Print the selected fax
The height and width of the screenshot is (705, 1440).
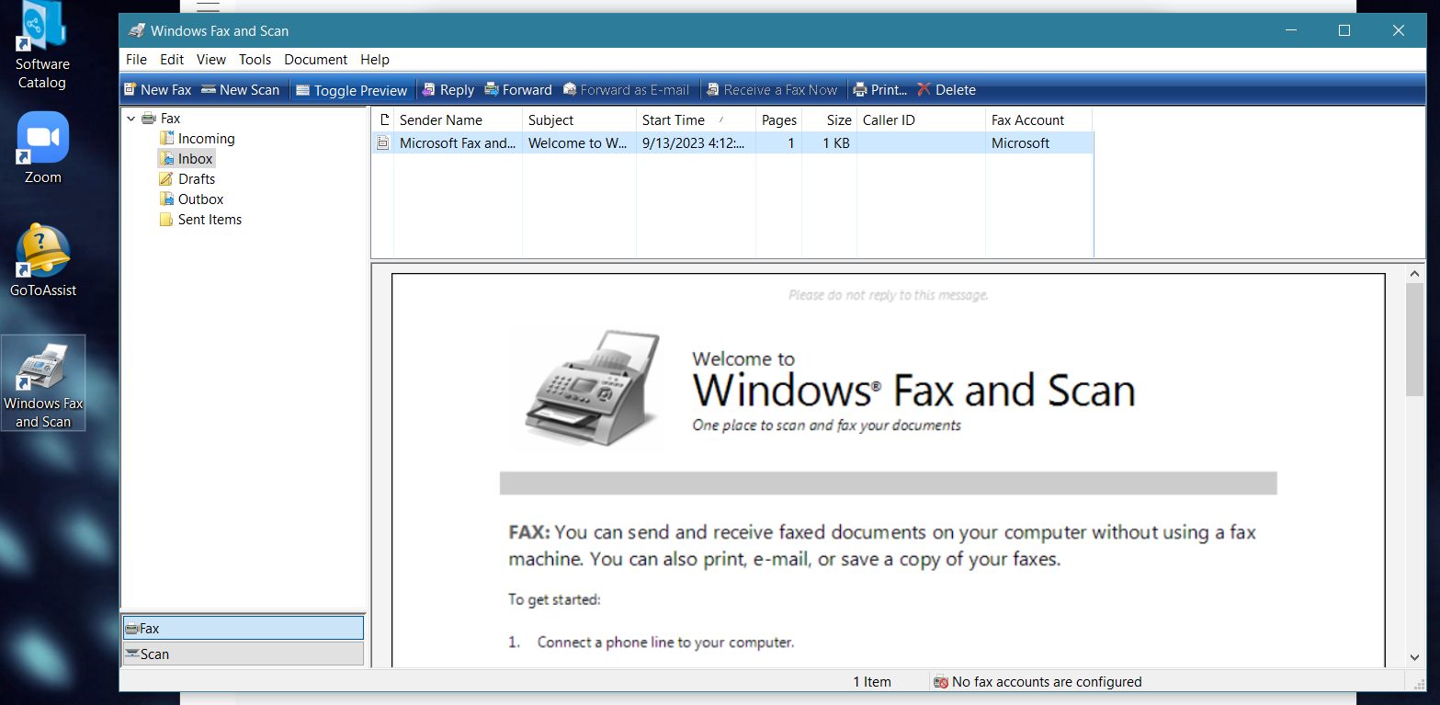tap(879, 90)
